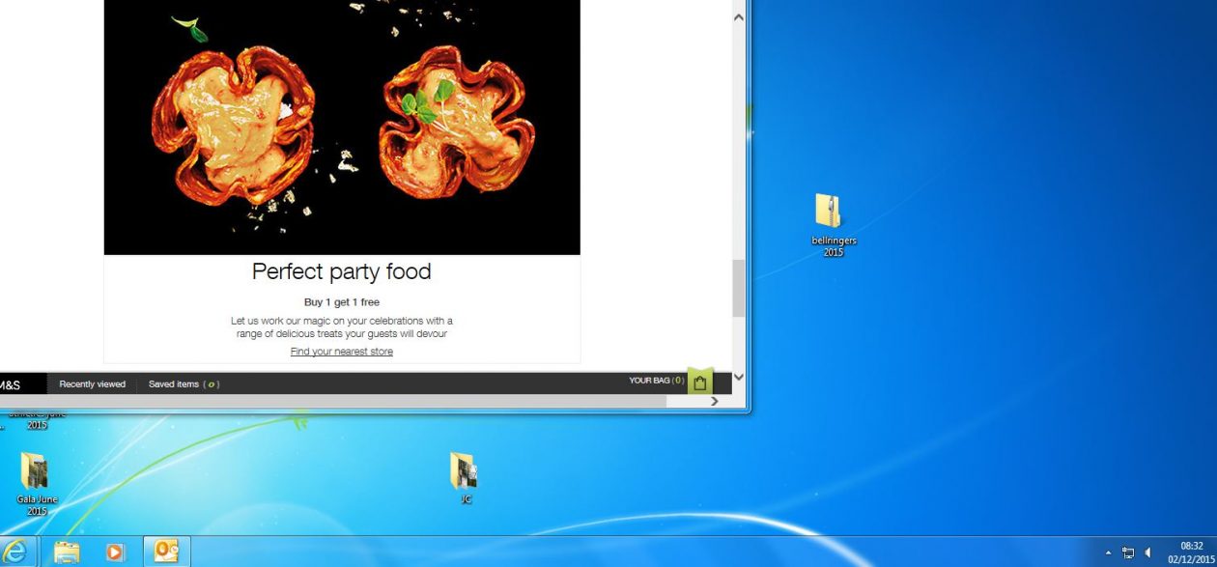Screen dimensions: 1217x567
Task: Click the YOUR BAG label
Action: click(x=656, y=381)
